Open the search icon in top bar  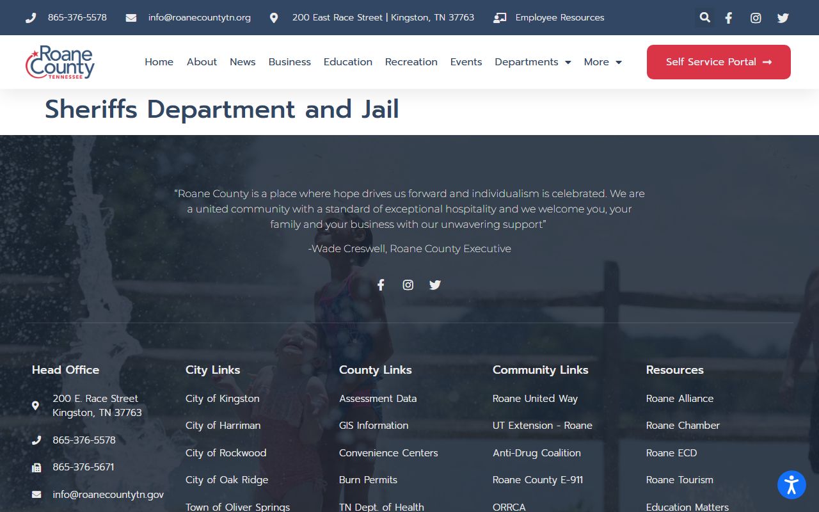(x=704, y=18)
